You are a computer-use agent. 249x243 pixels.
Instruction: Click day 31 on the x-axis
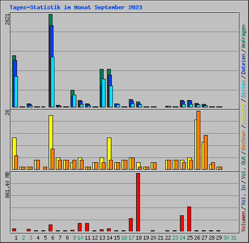click(233, 238)
